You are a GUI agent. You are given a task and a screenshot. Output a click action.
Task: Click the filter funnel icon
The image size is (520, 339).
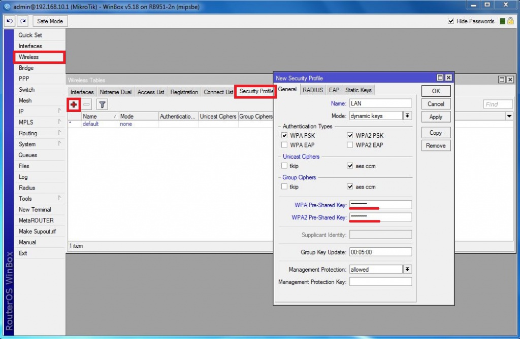[102, 104]
